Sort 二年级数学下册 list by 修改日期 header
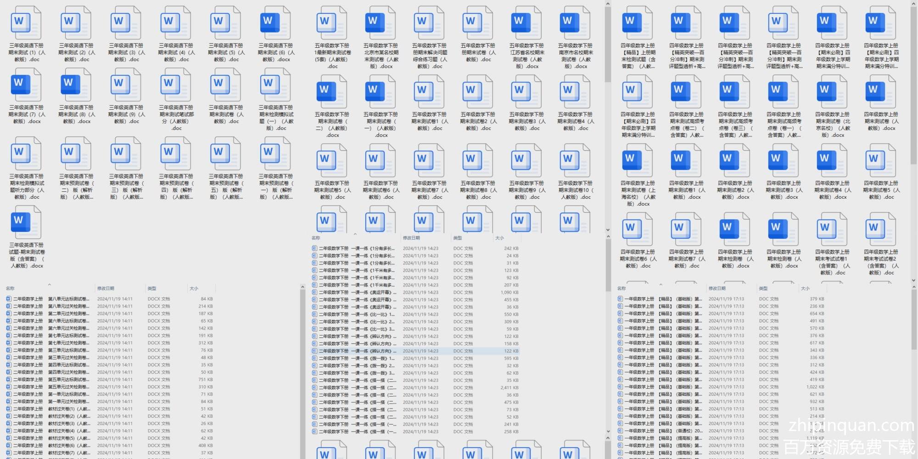 [x=411, y=238]
